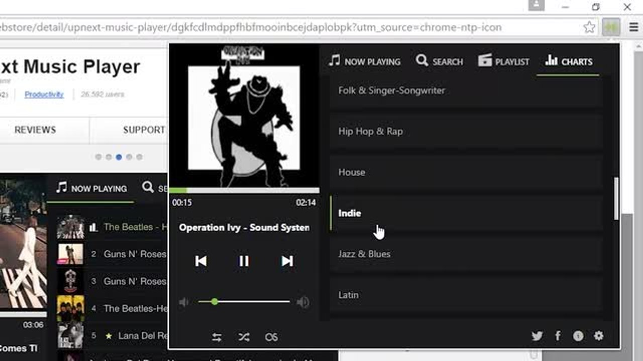This screenshot has width=643, height=361.
Task: Open player settings gear icon
Action: coord(599,336)
